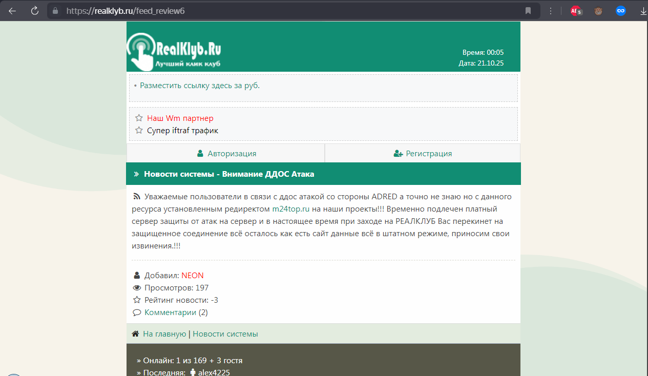648x376 pixels.
Task: Follow the m24top.ru link in the news
Action: coord(290,209)
